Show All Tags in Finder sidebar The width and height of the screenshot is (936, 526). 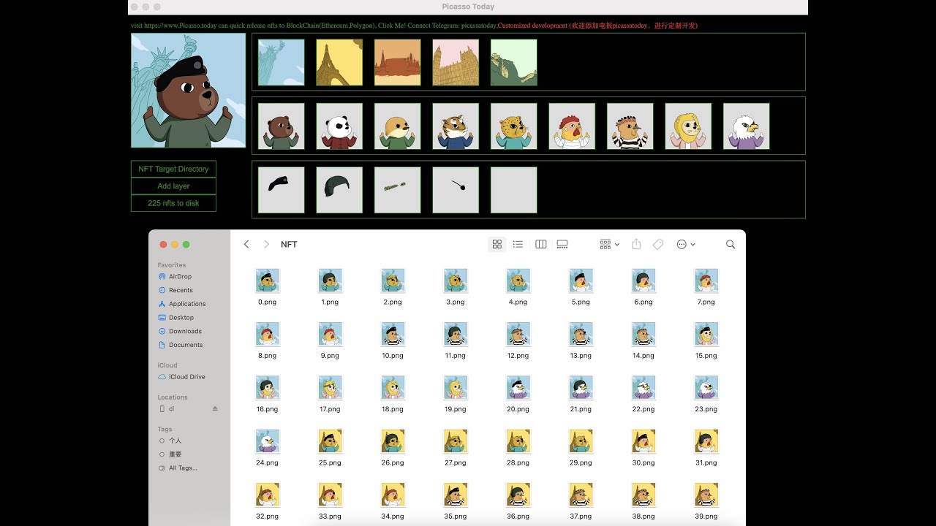[x=178, y=468]
